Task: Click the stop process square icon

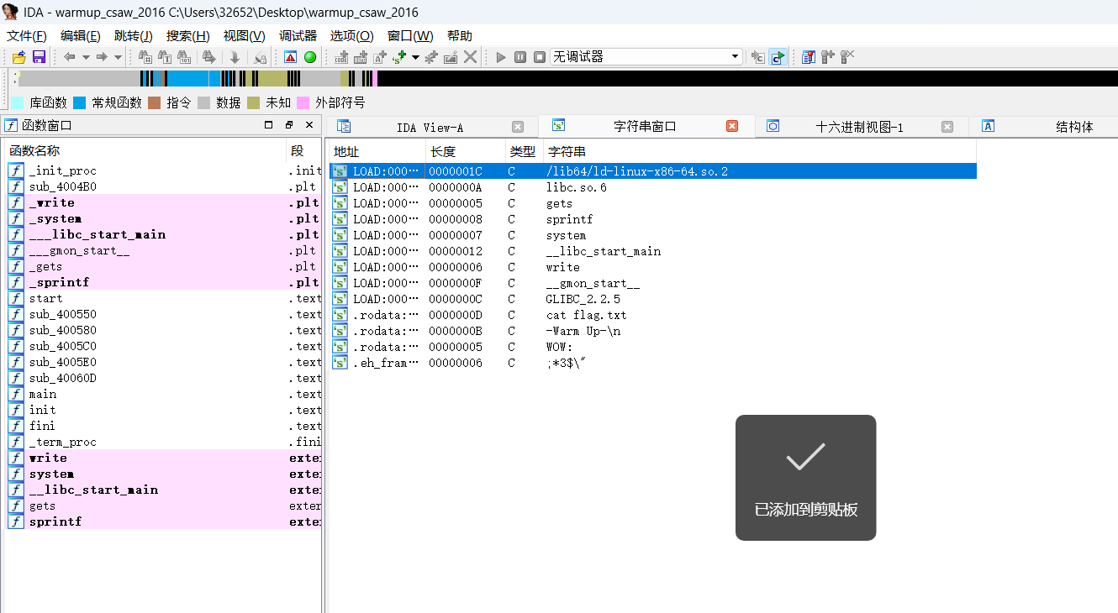Action: [x=540, y=57]
